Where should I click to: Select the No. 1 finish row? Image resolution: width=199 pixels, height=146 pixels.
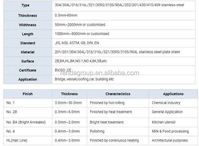tap(9, 103)
